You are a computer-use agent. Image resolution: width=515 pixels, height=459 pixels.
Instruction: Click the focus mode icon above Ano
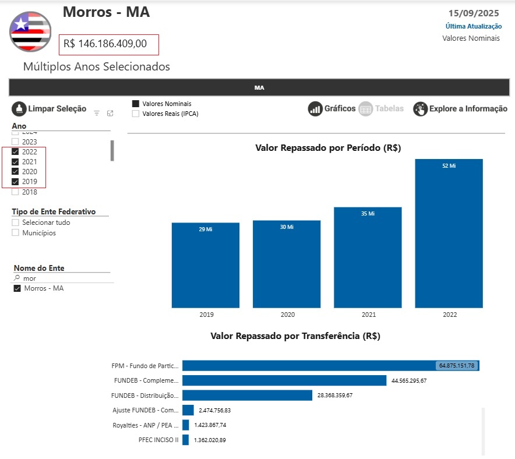pyautogui.click(x=110, y=113)
